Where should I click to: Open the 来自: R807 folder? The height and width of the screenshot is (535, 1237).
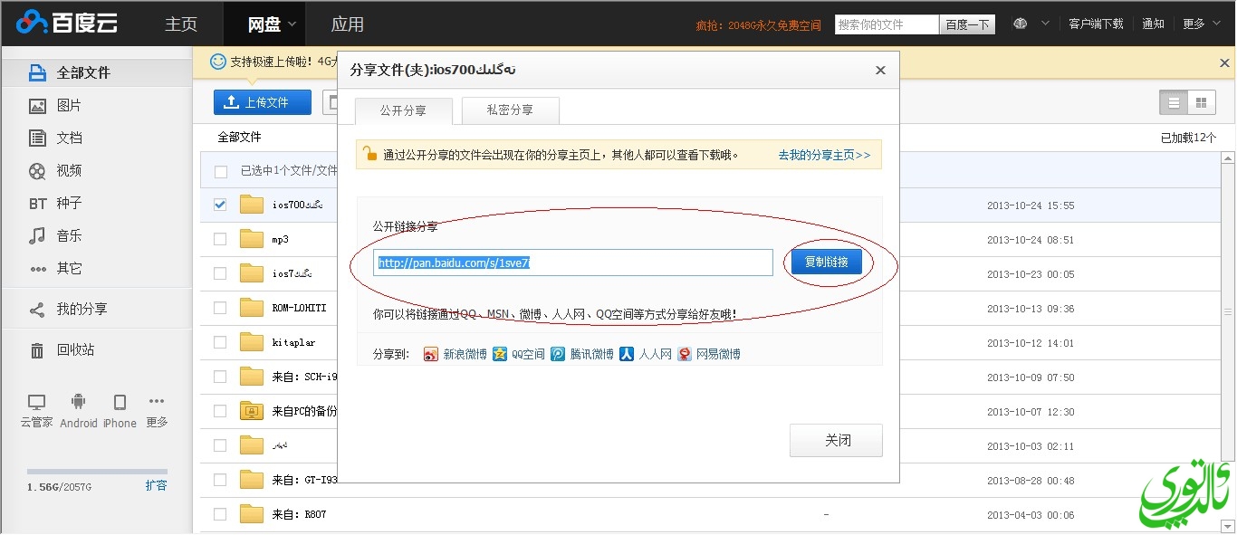(299, 514)
